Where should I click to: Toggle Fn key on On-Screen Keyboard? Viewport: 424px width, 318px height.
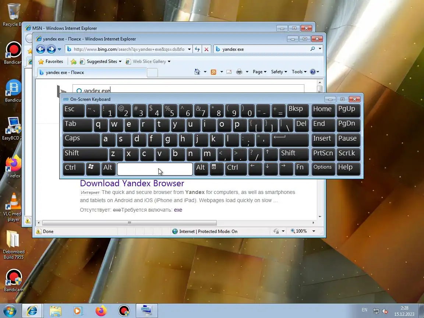click(301, 169)
